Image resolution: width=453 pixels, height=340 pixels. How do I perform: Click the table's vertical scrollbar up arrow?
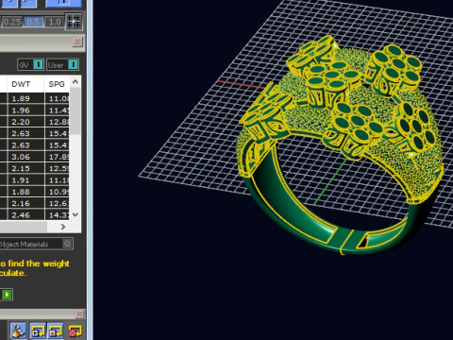[x=75, y=82]
